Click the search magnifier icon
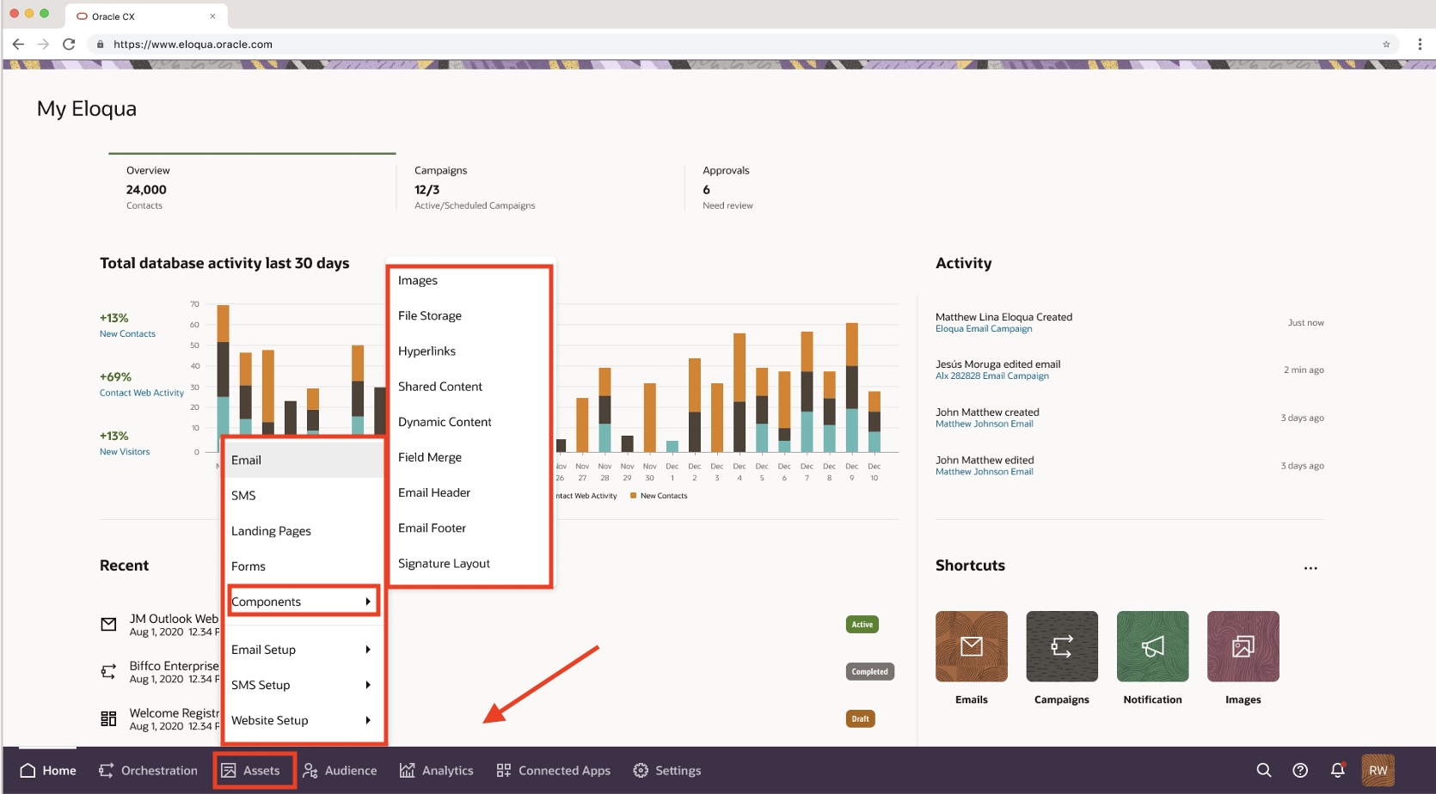The image size is (1436, 794). click(1263, 770)
